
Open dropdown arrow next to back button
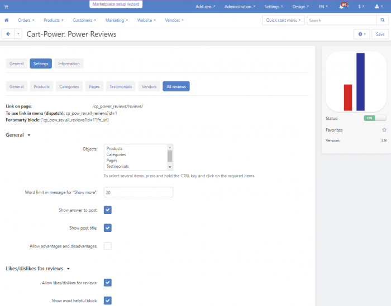tap(18, 34)
